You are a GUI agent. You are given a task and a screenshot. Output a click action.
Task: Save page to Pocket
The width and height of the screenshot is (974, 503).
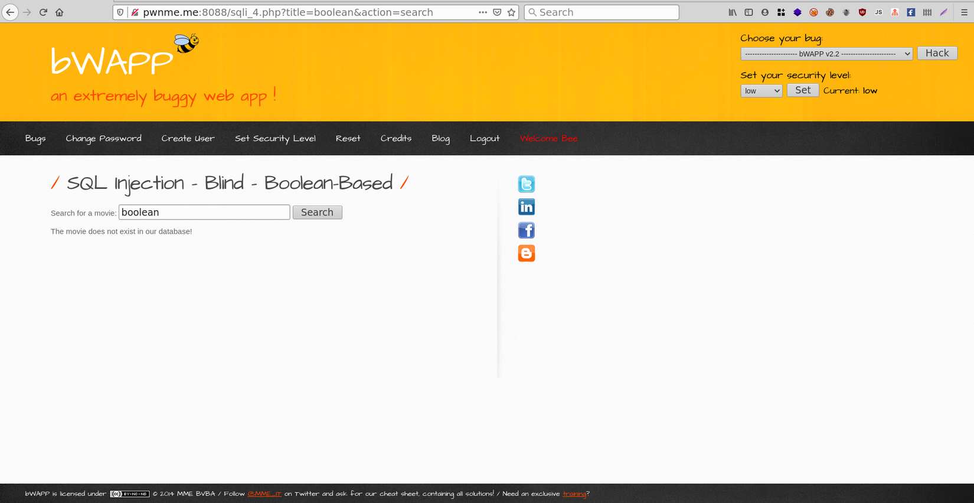point(497,12)
